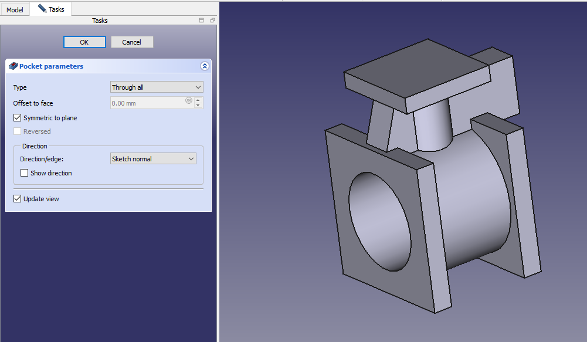Click the expression editor icon in Offset field

[x=189, y=100]
